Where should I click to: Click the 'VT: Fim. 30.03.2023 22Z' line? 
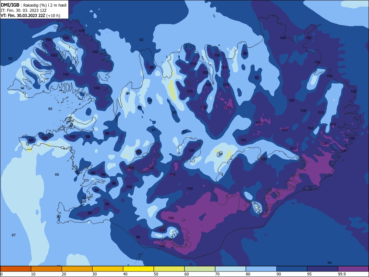(23, 16)
